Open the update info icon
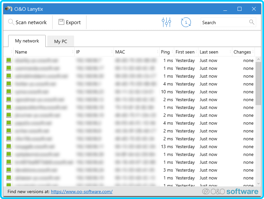Viewport: 264px width, 199px height. [x=186, y=22]
